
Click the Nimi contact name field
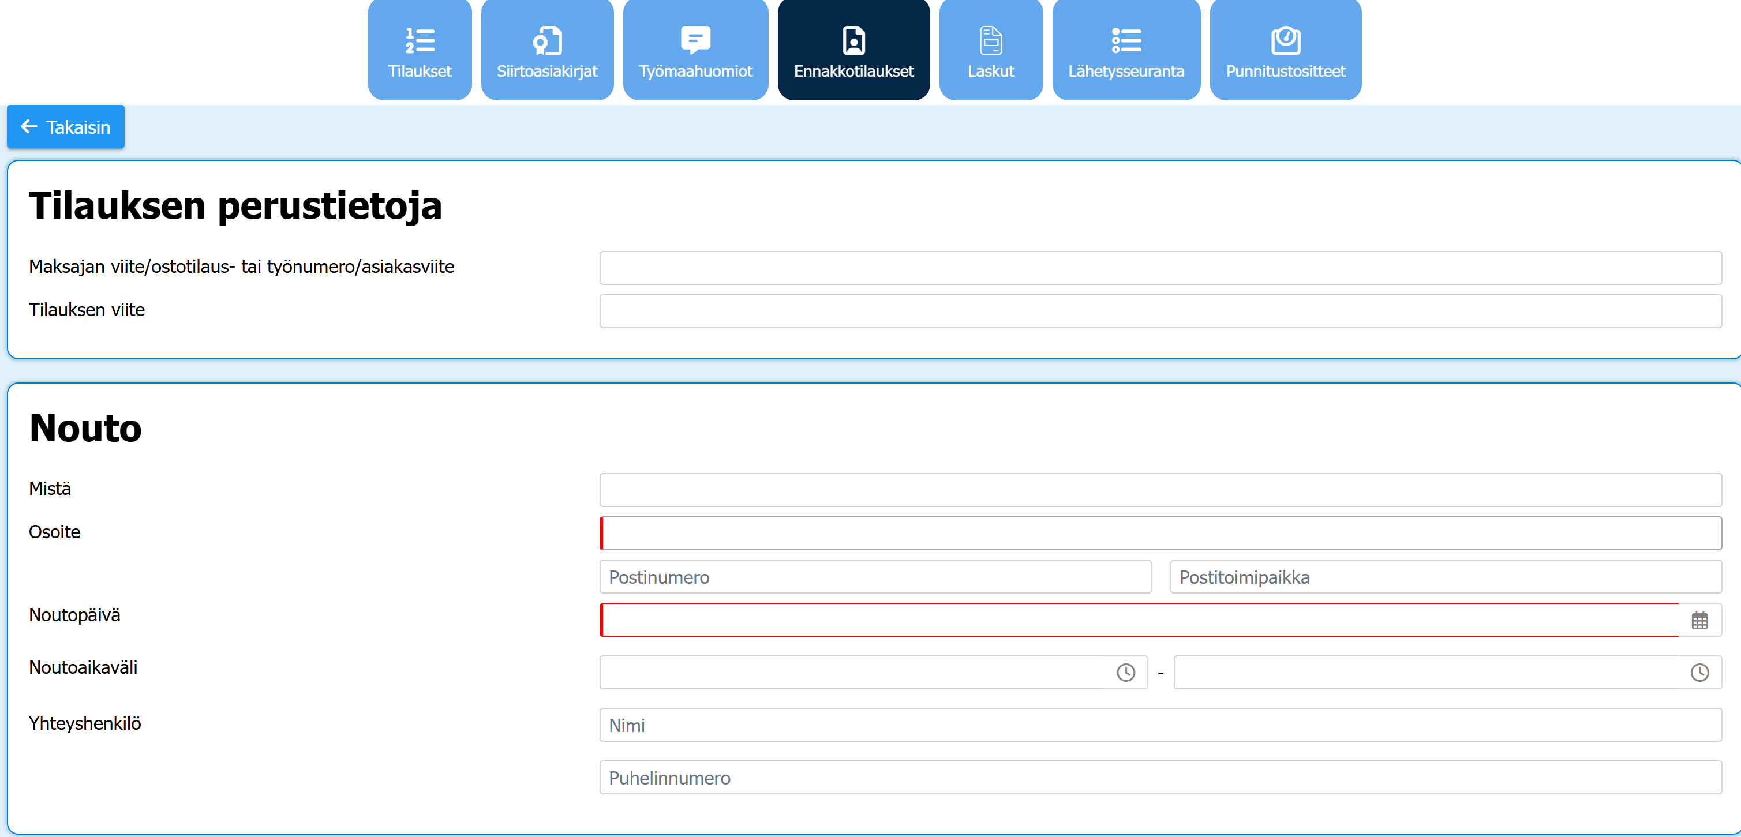(x=1160, y=726)
